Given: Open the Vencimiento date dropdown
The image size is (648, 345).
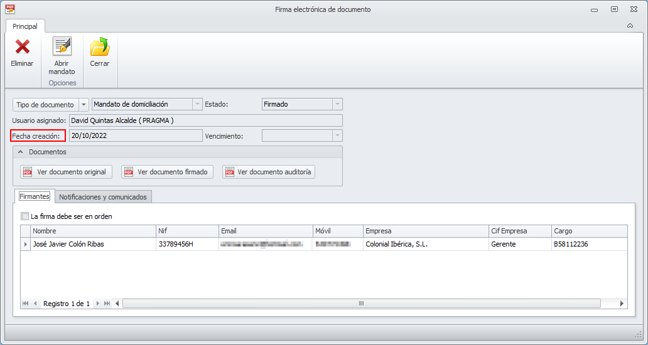Looking at the screenshot, I should tap(338, 135).
